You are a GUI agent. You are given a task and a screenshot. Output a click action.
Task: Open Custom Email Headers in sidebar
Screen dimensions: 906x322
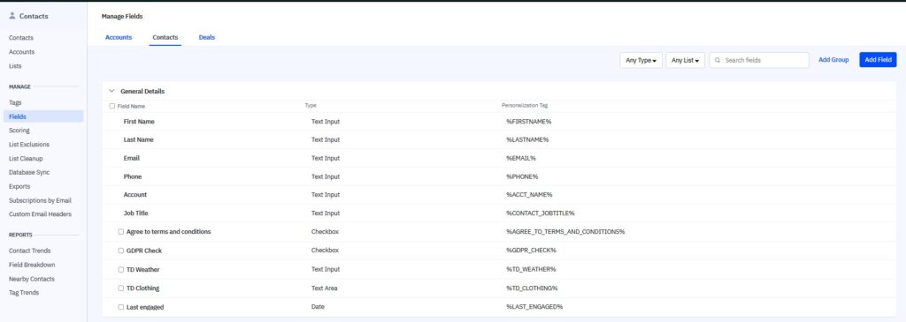41,214
